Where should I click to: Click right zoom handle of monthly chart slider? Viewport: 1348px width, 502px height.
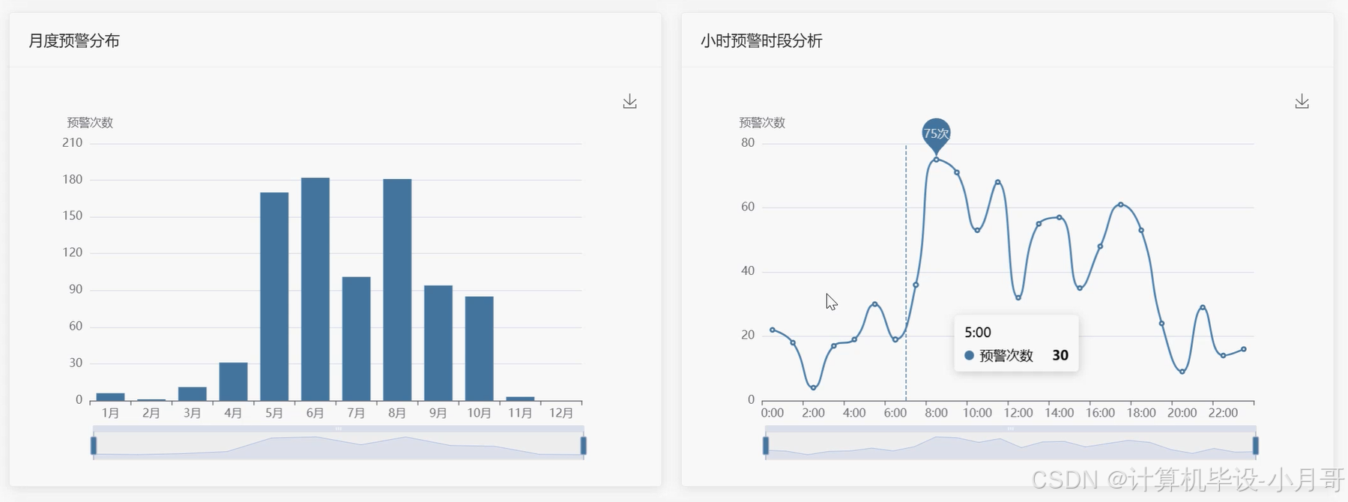583,446
